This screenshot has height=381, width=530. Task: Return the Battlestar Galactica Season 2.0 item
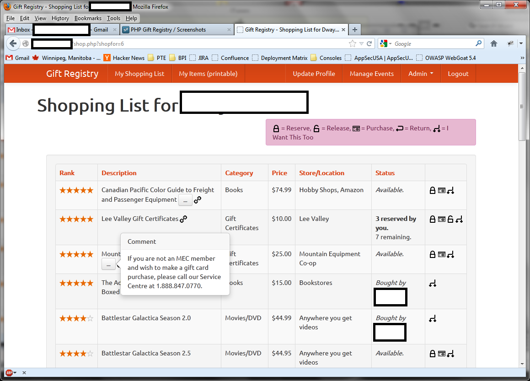point(433,318)
